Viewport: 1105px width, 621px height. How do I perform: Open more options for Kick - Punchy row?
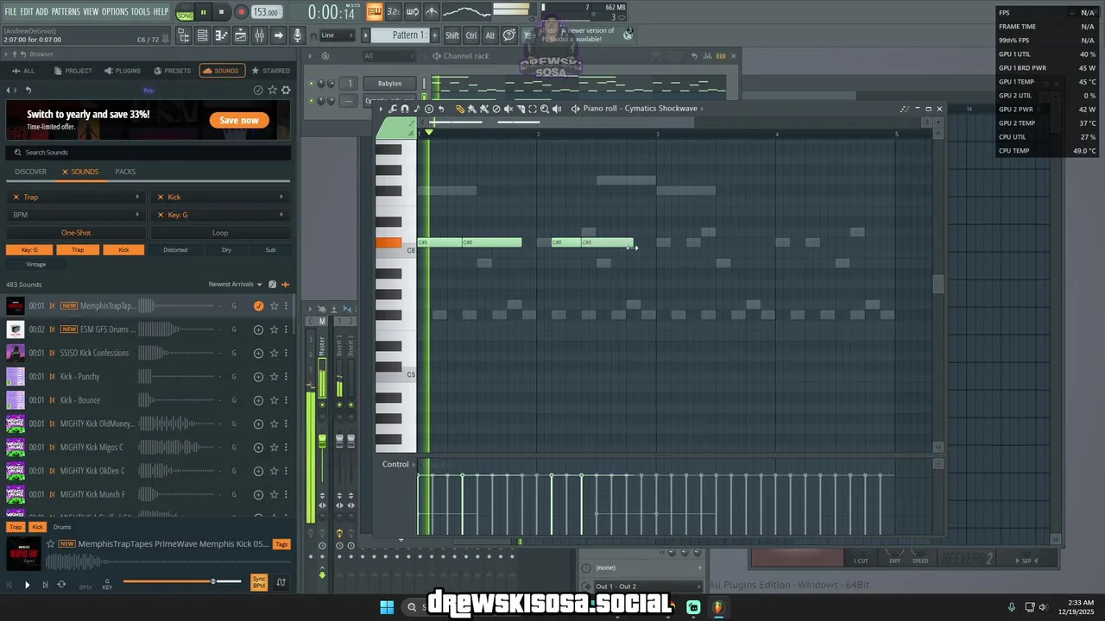(287, 377)
